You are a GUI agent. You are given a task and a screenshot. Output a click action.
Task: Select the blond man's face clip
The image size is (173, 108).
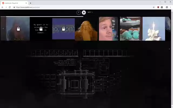[108, 29]
